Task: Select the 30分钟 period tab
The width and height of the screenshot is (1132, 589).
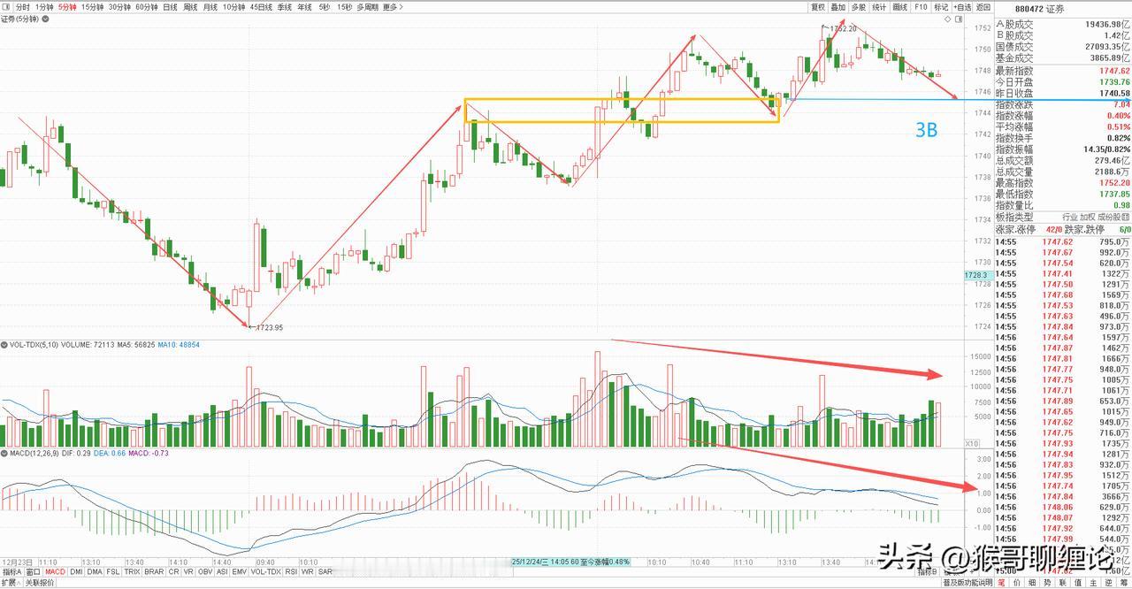Action: 119,7
